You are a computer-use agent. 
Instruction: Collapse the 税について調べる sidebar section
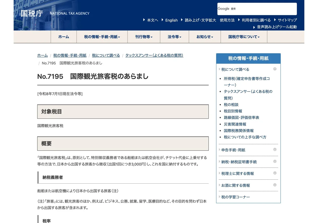click(235, 69)
